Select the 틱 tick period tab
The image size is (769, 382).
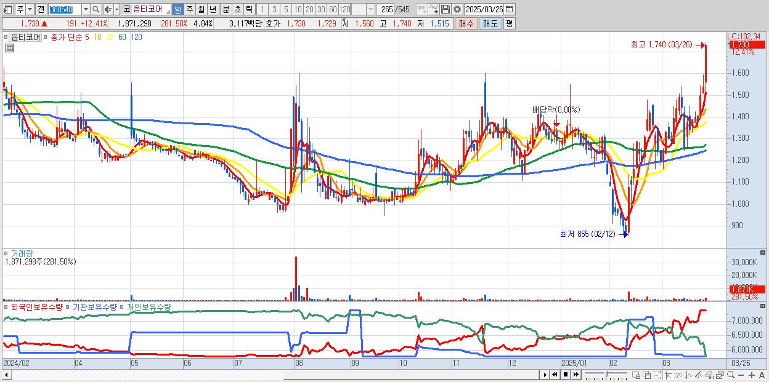[249, 9]
